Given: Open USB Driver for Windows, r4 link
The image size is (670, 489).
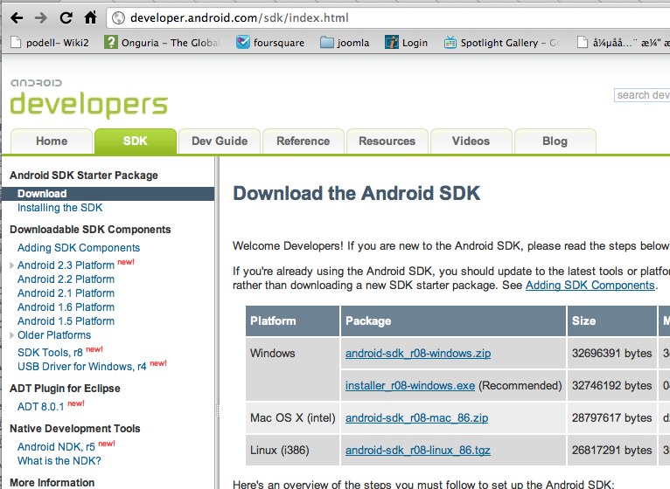Looking at the screenshot, I should pos(81,367).
